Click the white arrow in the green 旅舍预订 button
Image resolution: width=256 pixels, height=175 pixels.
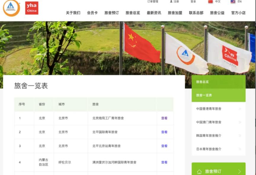[x=239, y=171]
